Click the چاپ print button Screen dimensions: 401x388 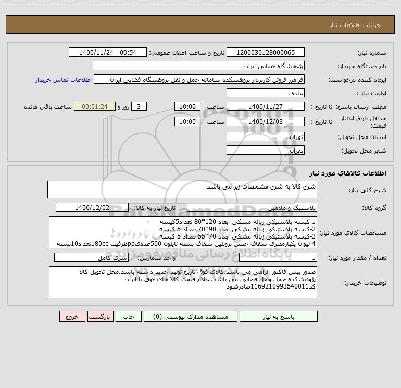[x=129, y=317]
